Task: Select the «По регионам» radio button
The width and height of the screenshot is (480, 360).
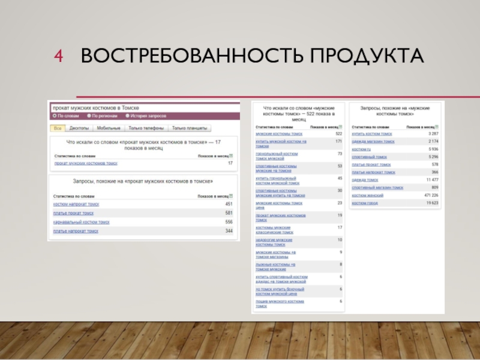Action: [x=89, y=116]
